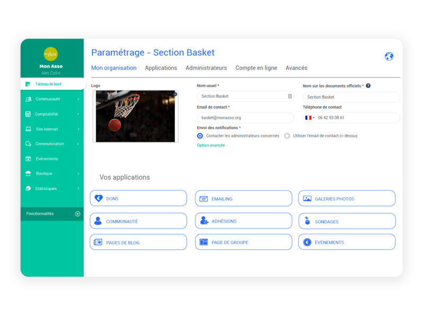Click the Email de contact input field

[245, 118]
